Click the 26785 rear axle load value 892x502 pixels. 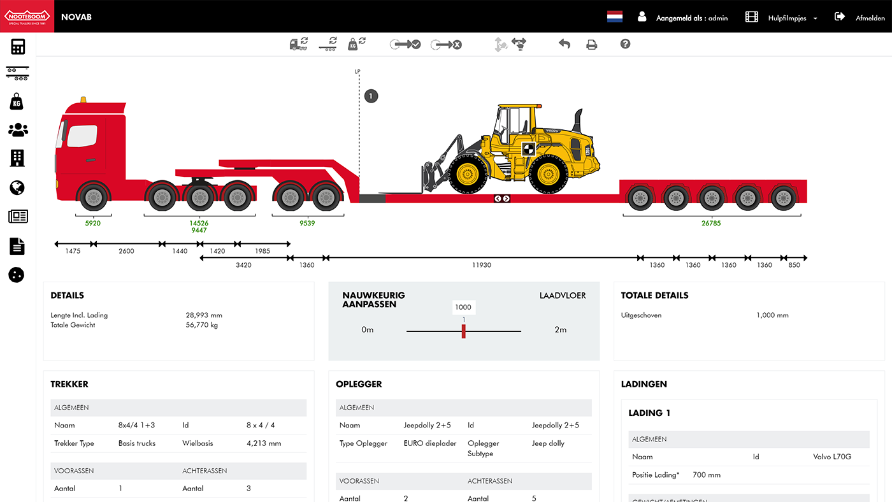(711, 224)
